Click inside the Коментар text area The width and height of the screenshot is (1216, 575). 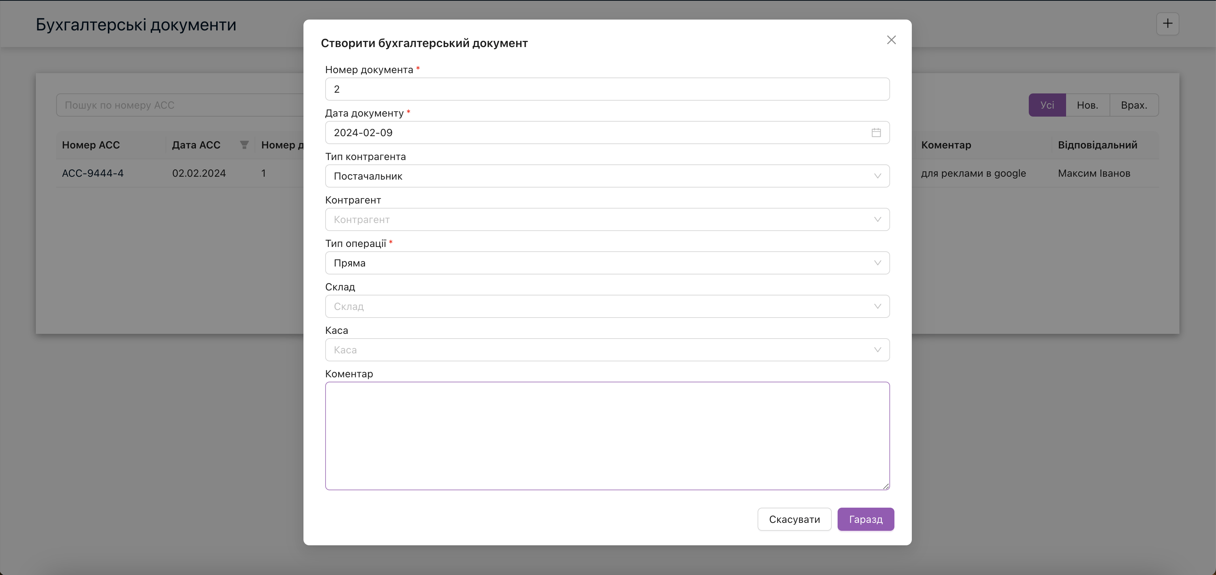pyautogui.click(x=607, y=435)
